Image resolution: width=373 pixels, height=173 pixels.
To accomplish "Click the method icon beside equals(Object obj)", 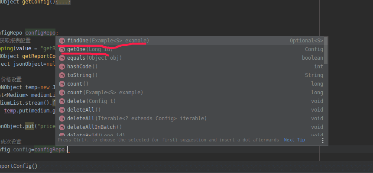I will 62,58.
